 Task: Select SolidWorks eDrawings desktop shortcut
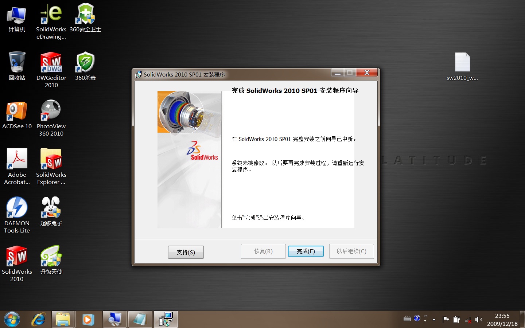(x=51, y=22)
